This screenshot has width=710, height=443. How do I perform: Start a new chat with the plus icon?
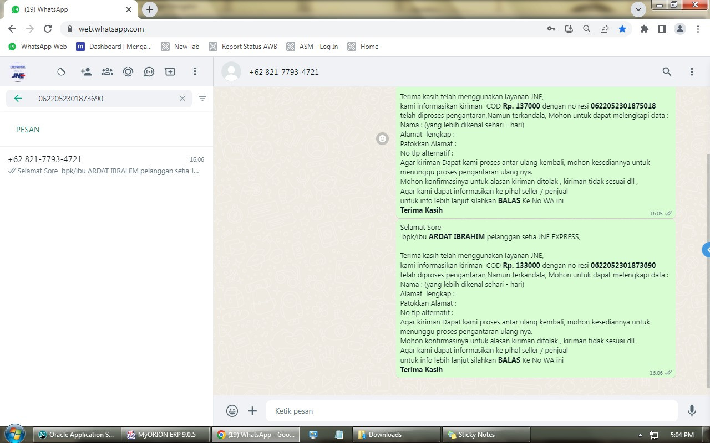point(170,72)
